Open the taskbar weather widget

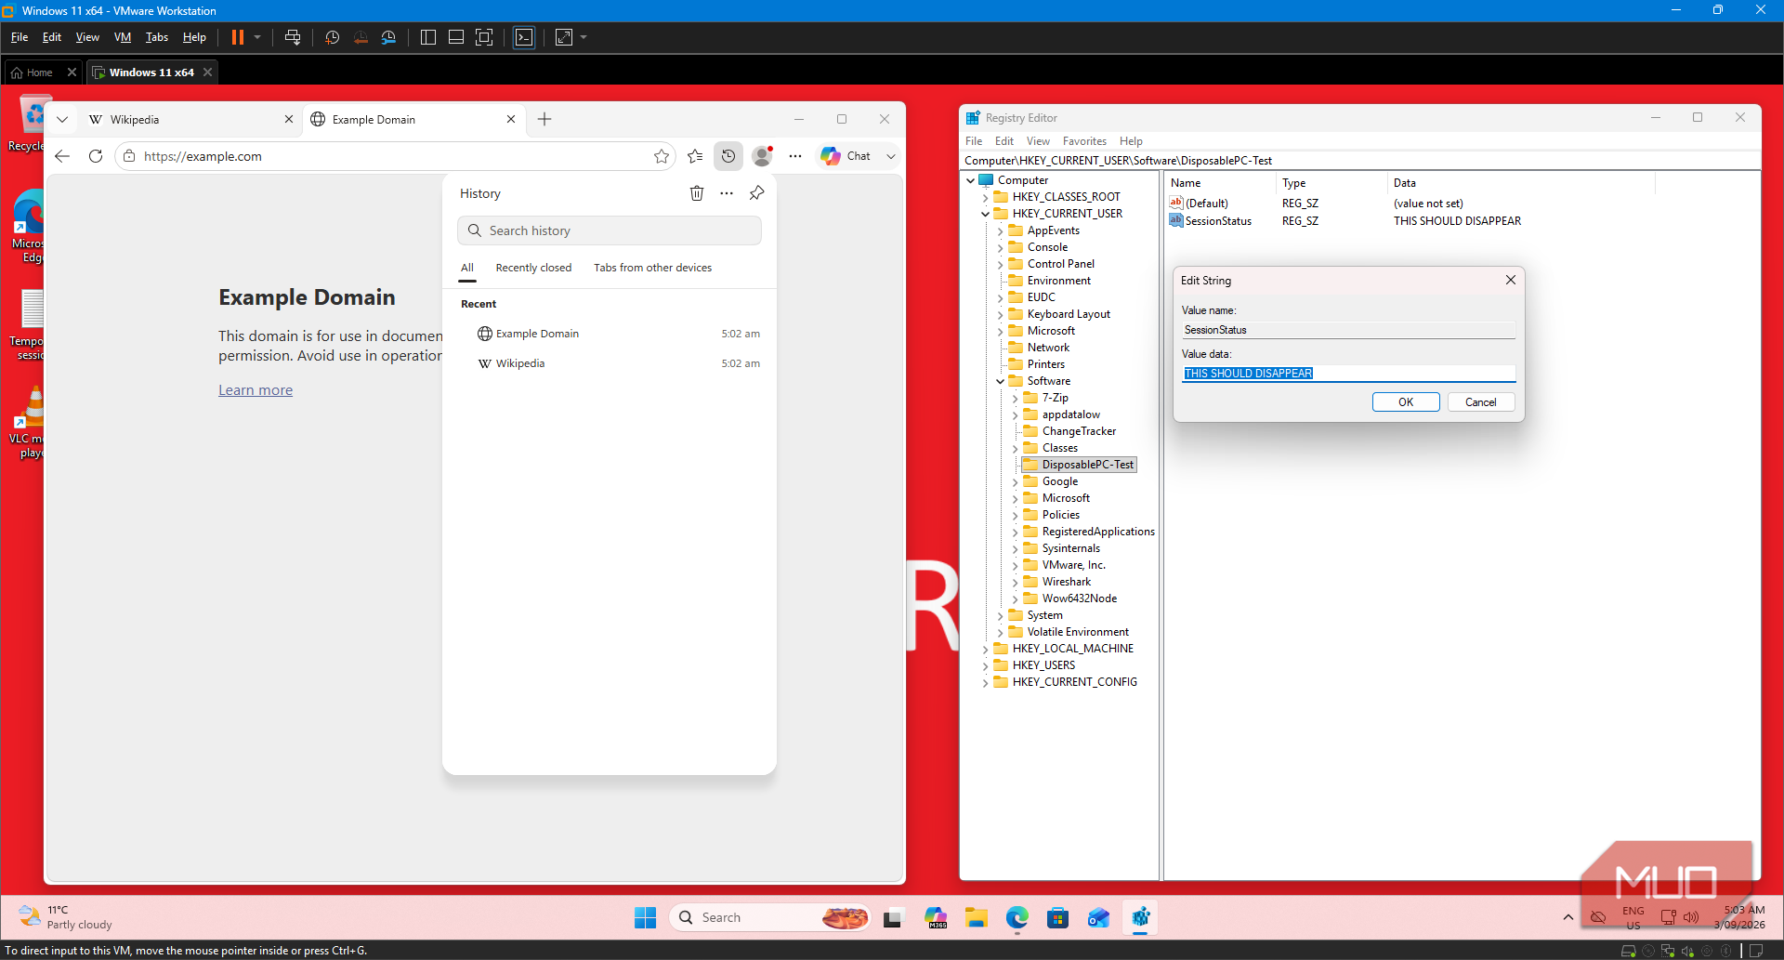[65, 917]
